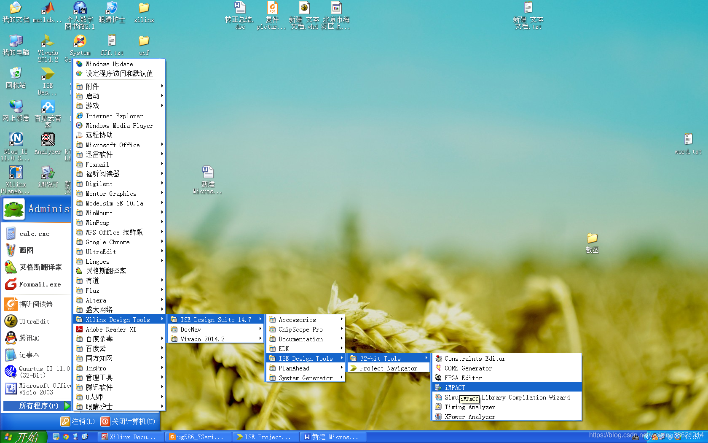708x443 pixels.
Task: Click Internet Explorer icon in programs list
Action: coord(79,116)
